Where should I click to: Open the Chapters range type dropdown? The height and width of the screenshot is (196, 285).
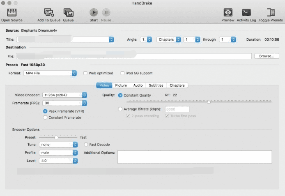click(168, 39)
